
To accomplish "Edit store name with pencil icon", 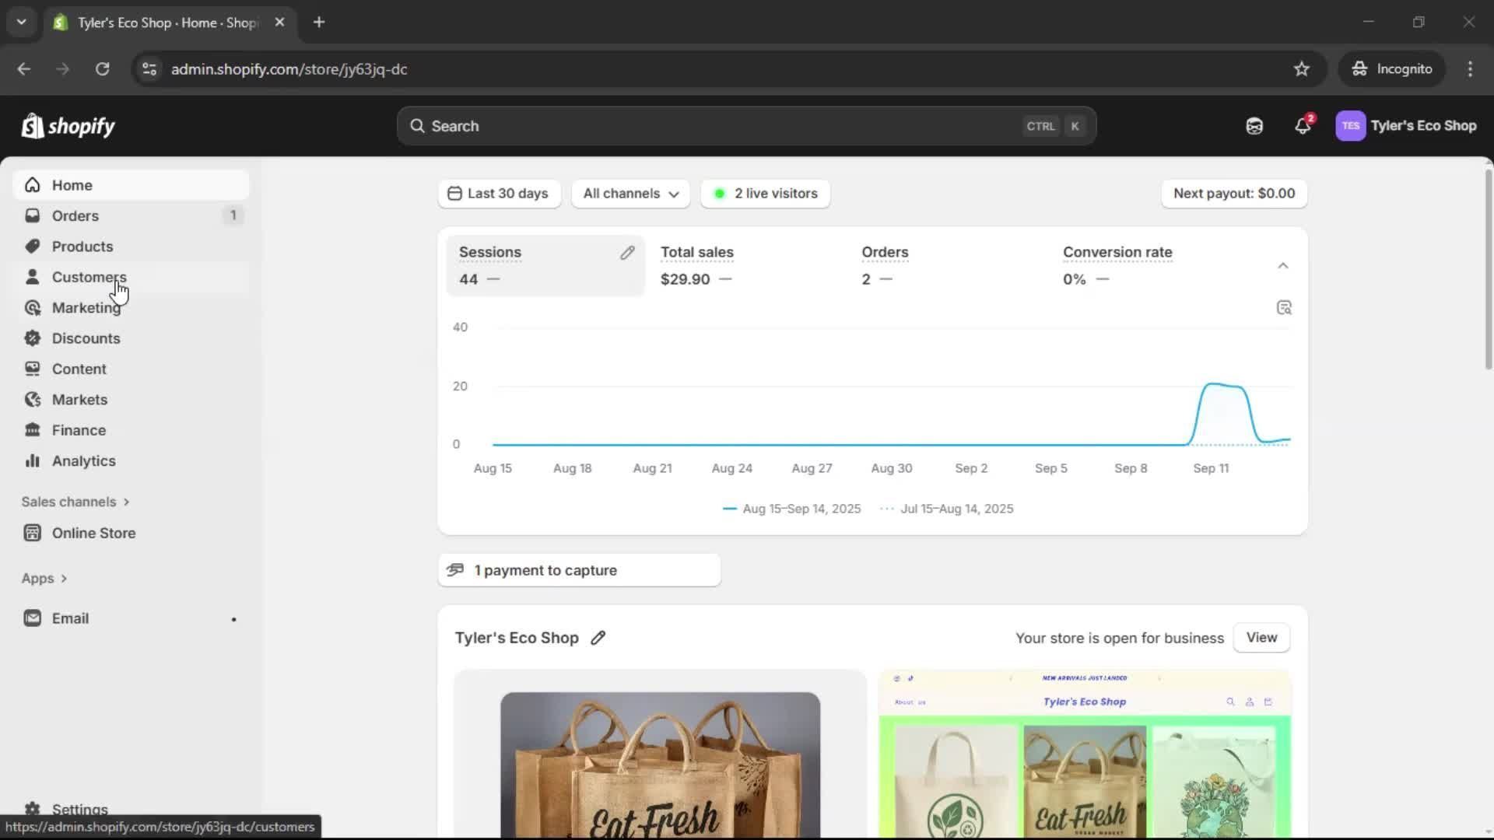I will tap(598, 638).
